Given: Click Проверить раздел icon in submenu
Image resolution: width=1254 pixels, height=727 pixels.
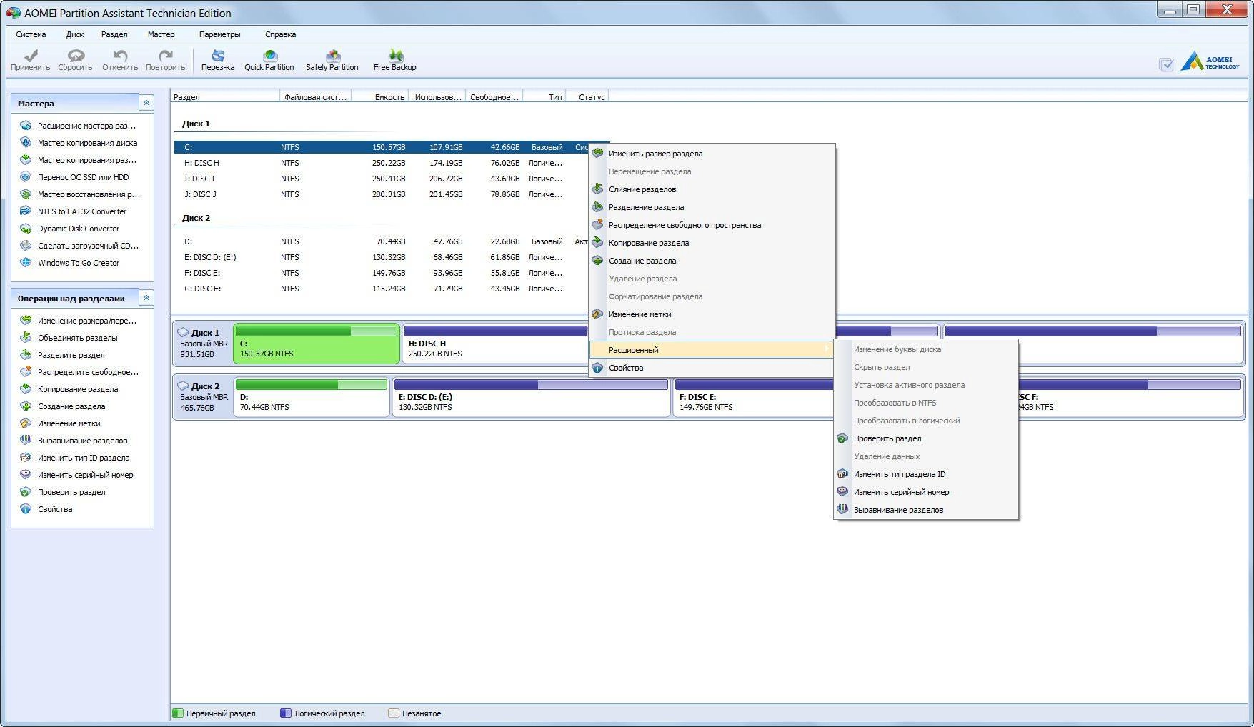Looking at the screenshot, I should tap(842, 438).
